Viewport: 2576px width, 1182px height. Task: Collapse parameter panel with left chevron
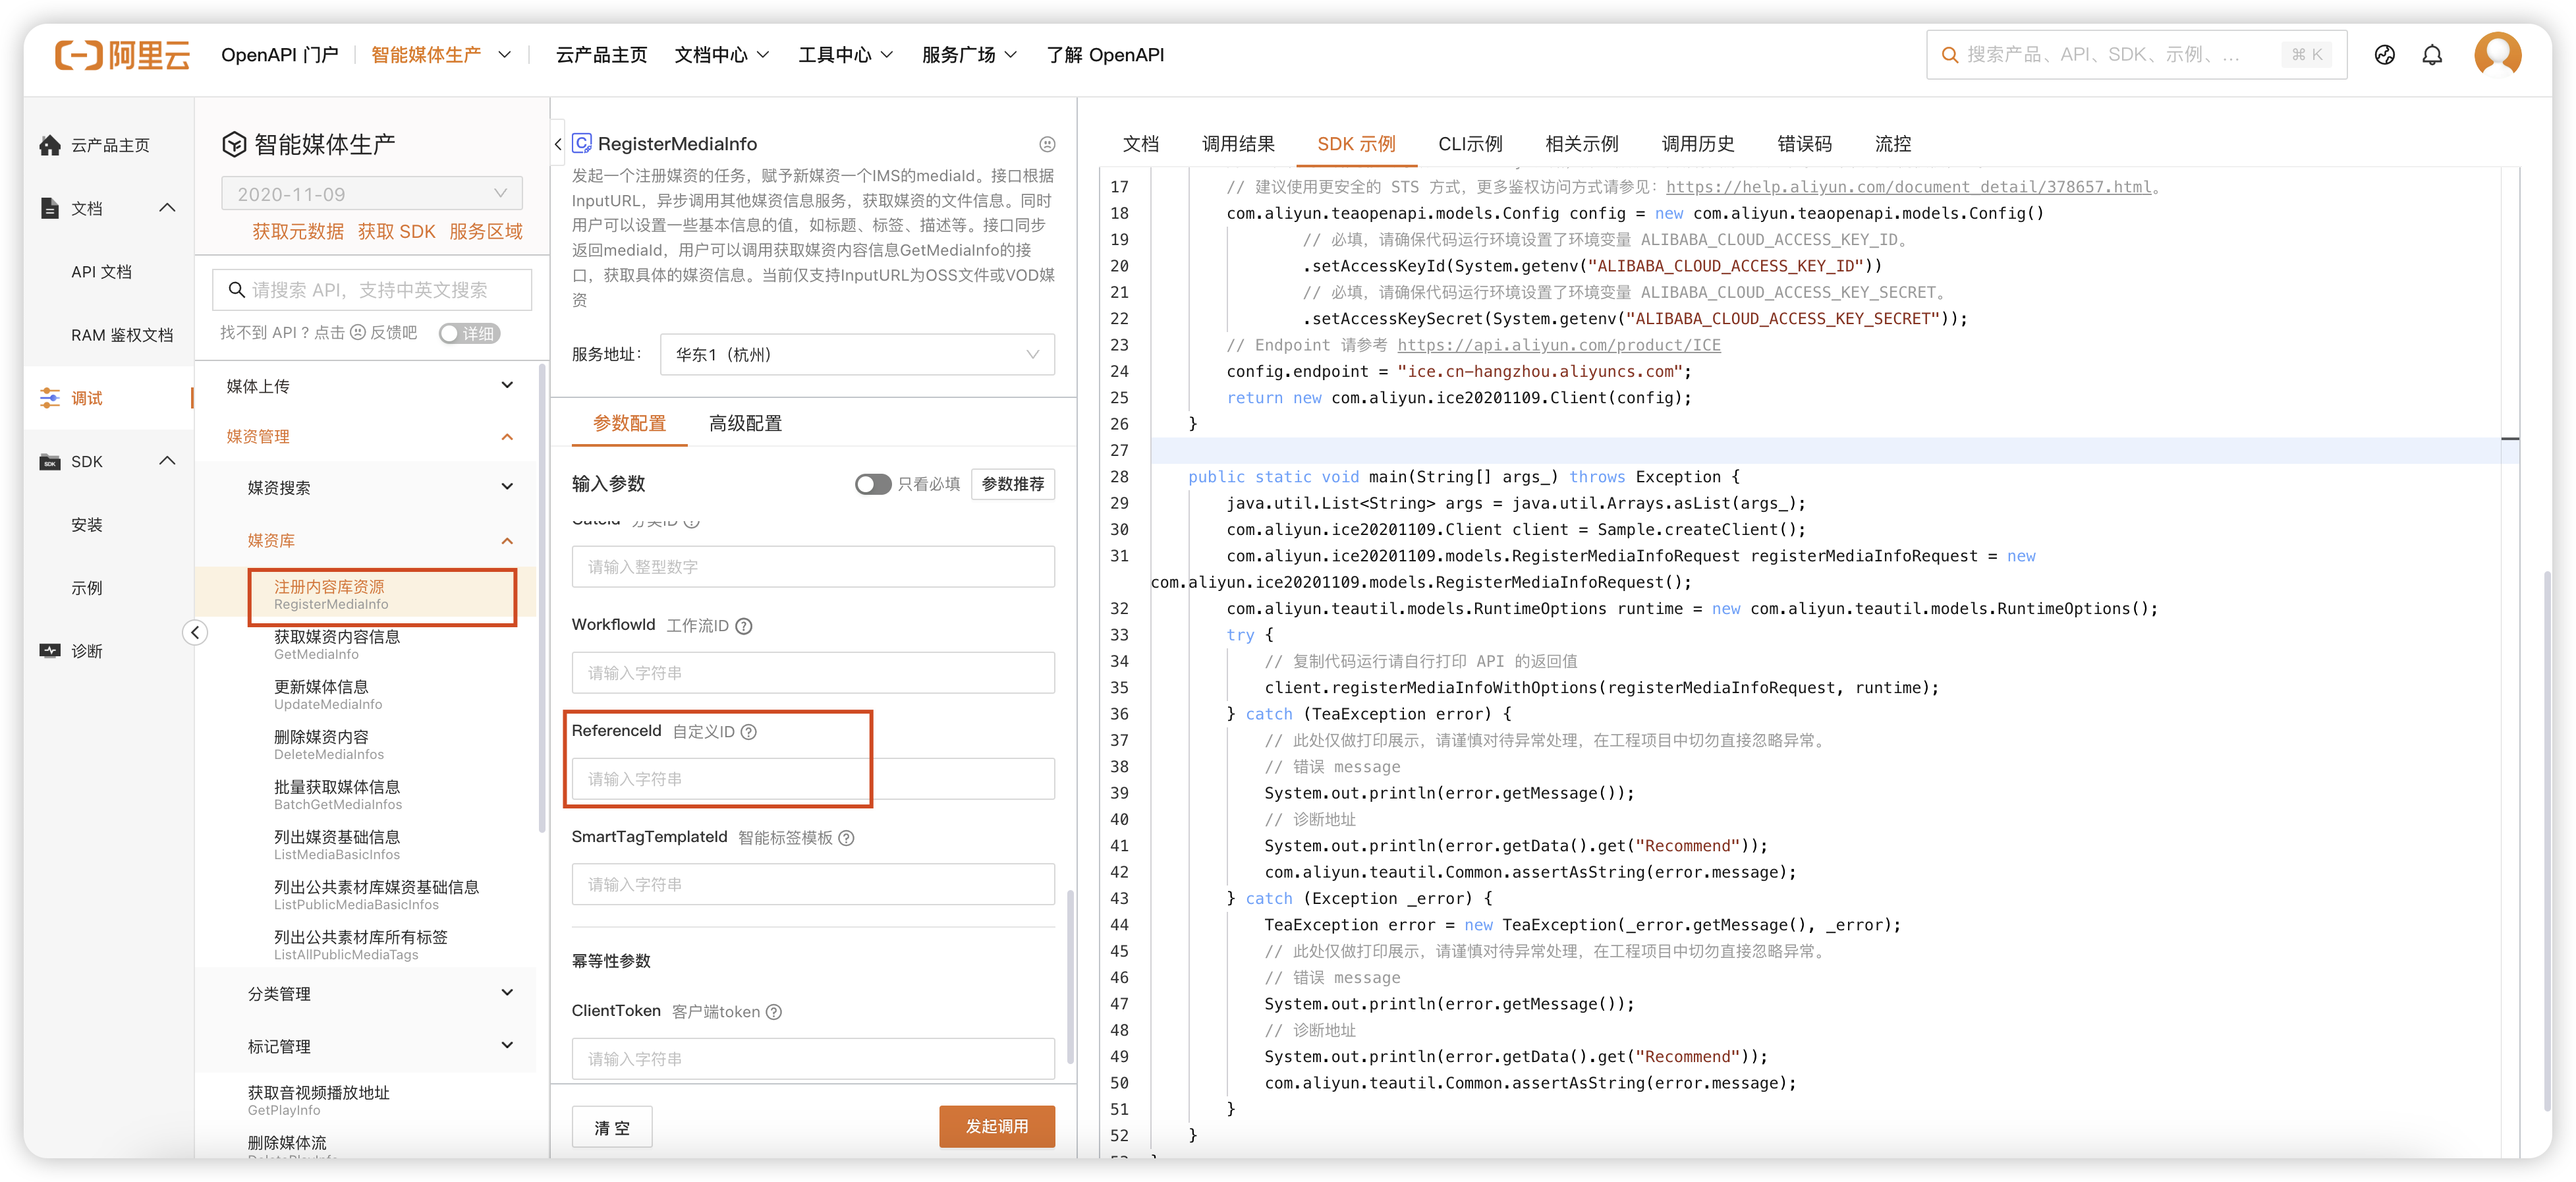(558, 144)
